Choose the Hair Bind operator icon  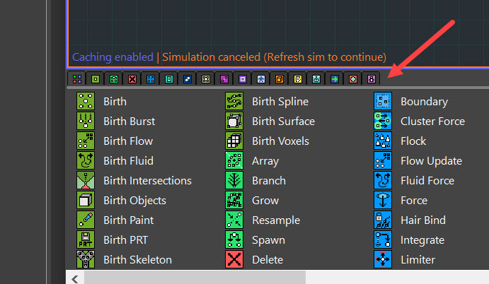pyautogui.click(x=383, y=220)
